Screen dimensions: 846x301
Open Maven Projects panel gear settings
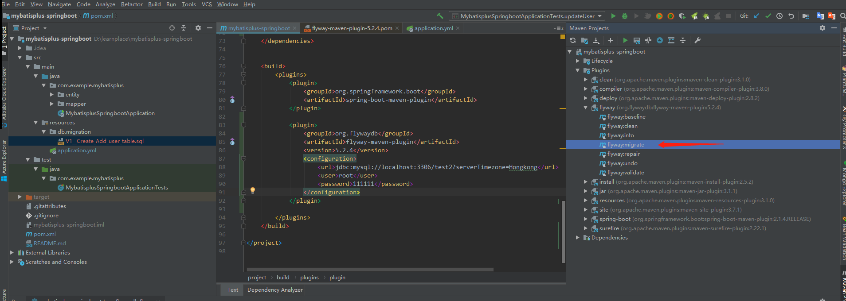point(822,28)
